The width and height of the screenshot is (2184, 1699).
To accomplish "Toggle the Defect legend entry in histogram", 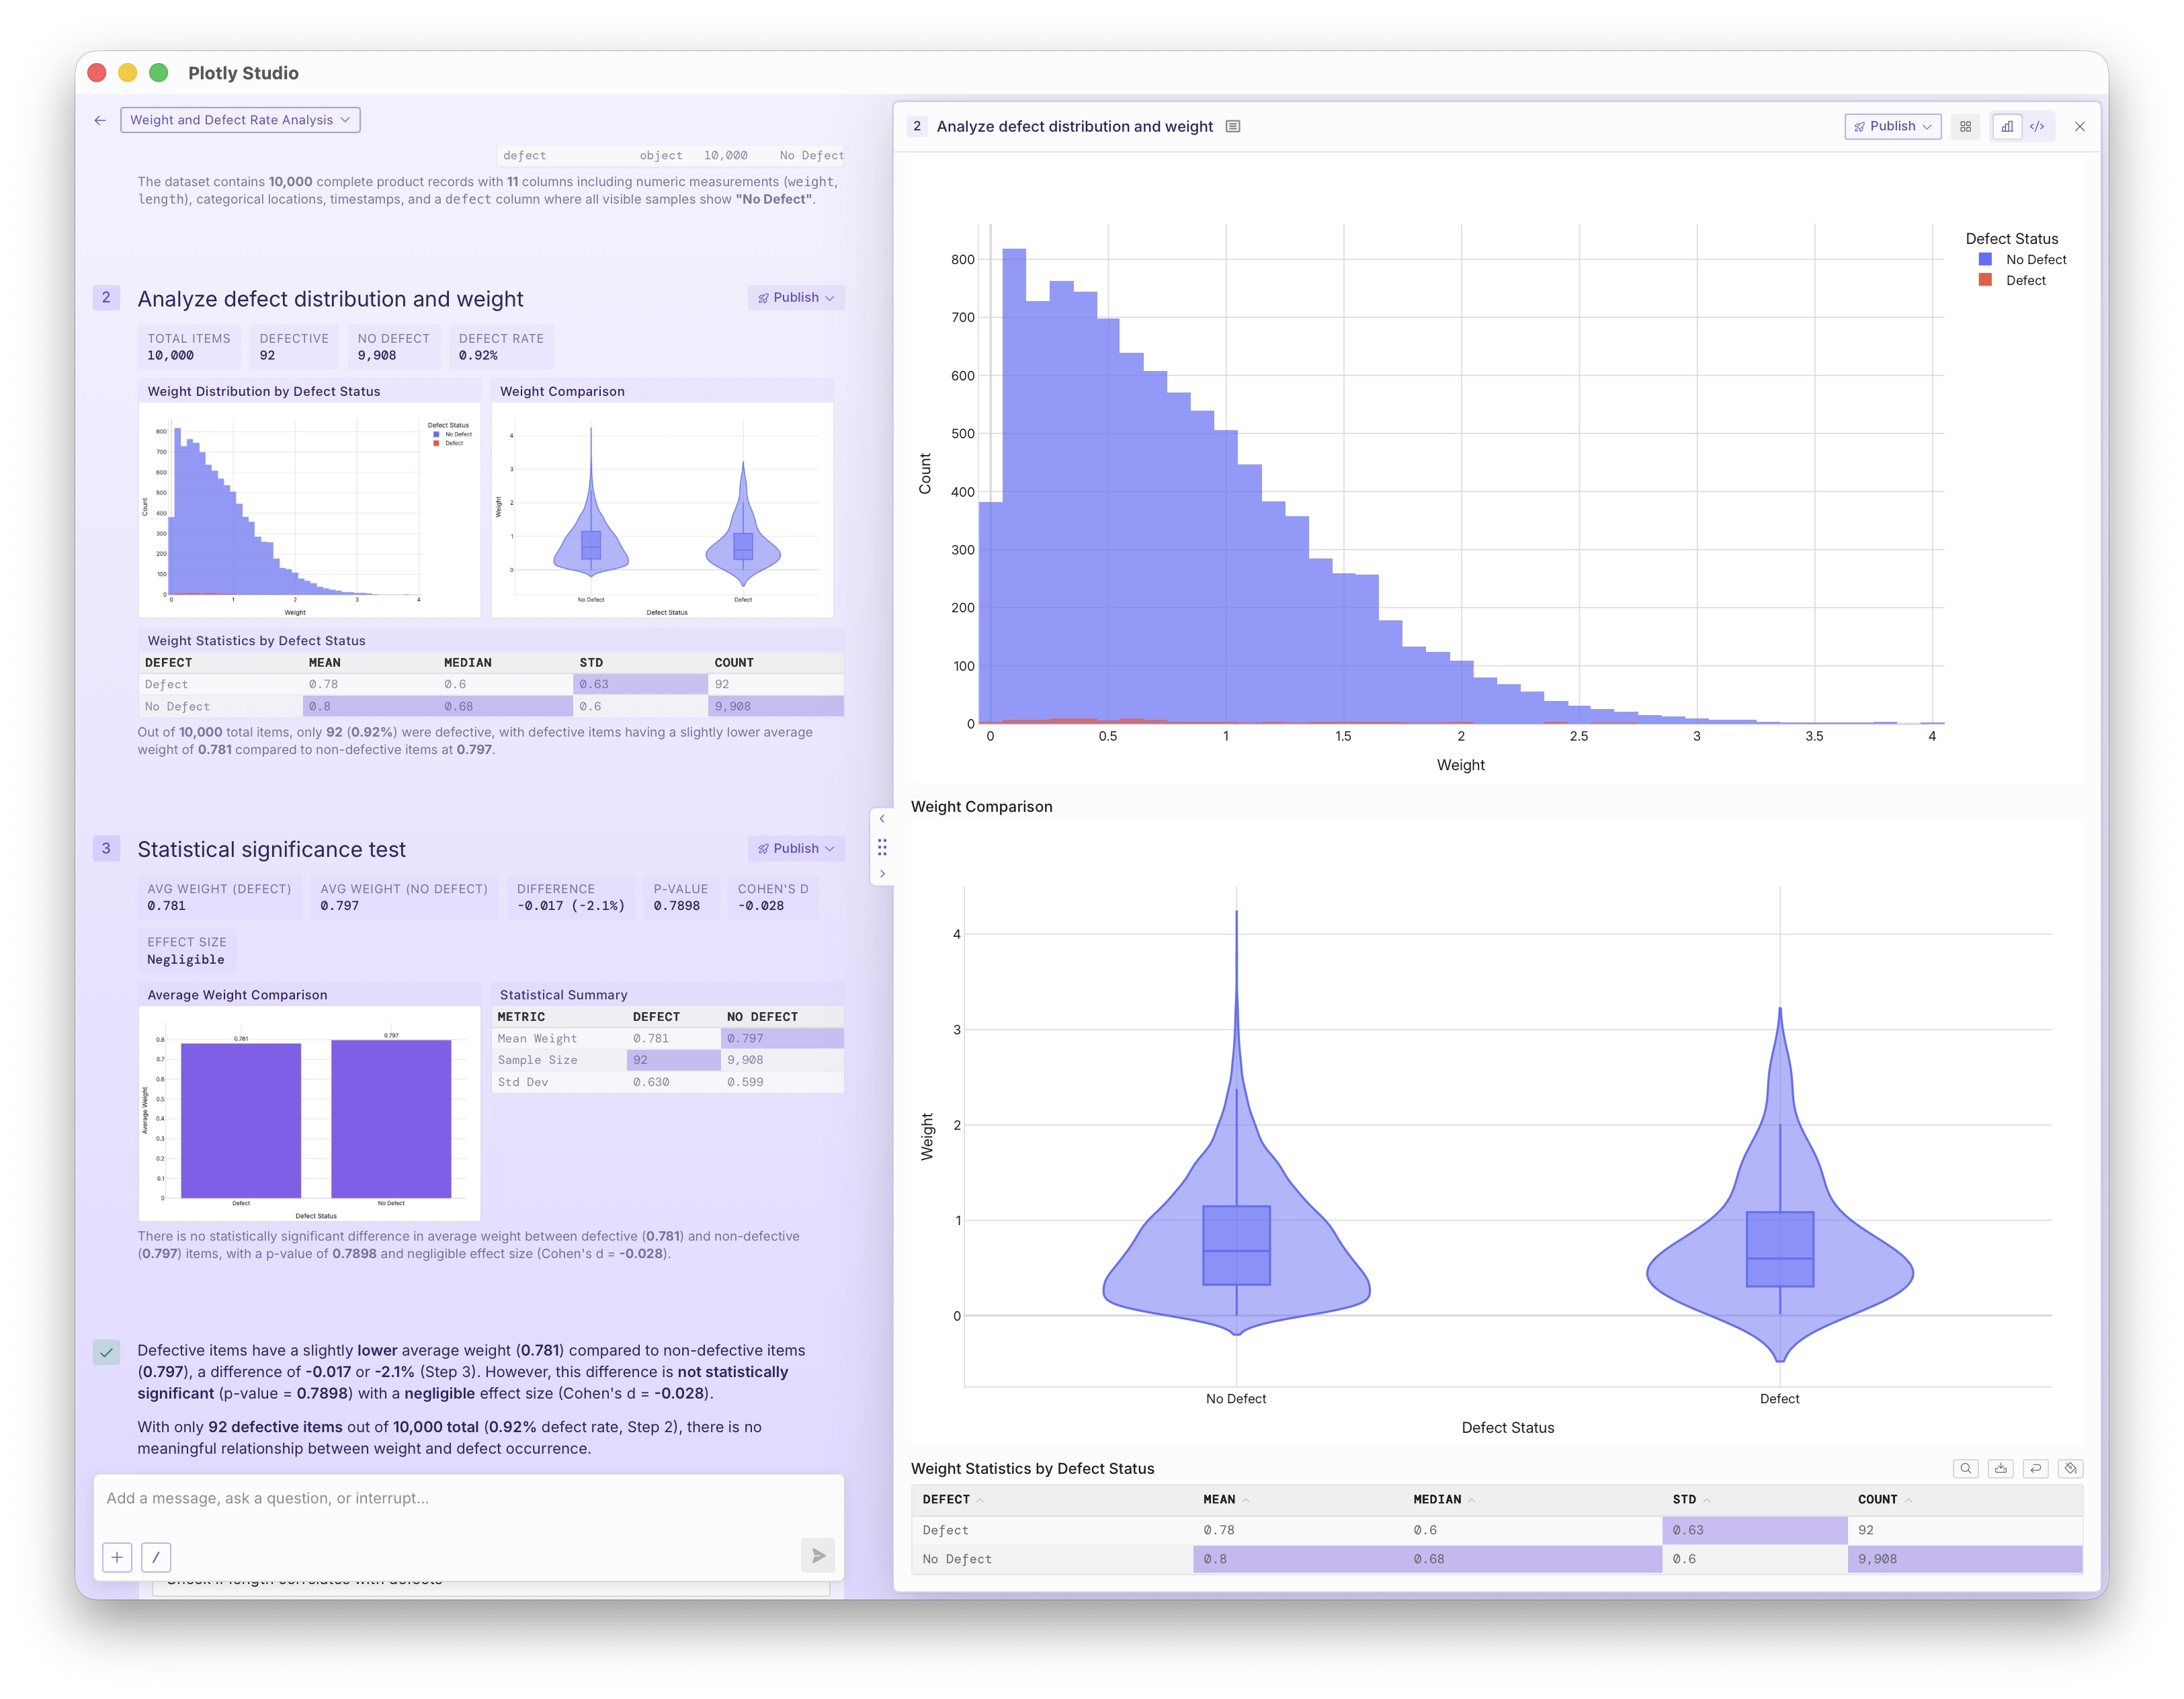I will tap(2012, 281).
